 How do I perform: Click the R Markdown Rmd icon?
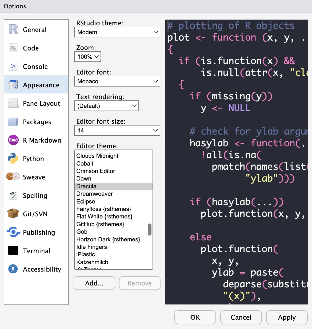click(x=13, y=140)
